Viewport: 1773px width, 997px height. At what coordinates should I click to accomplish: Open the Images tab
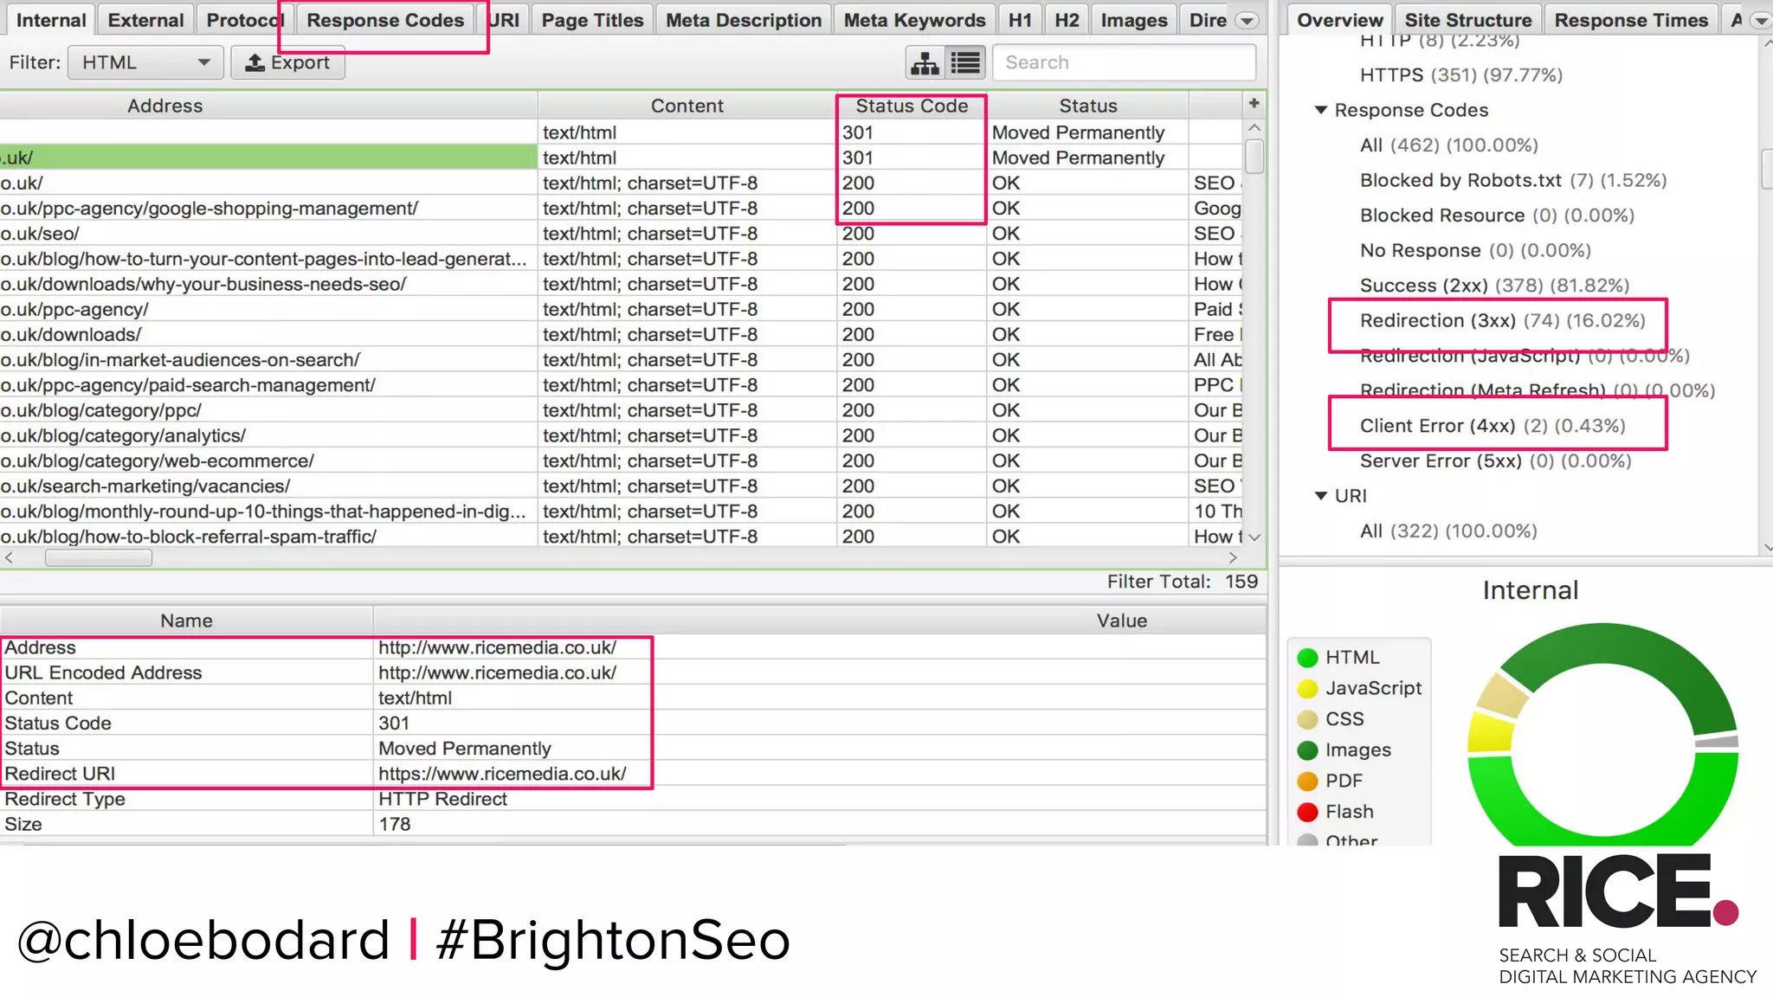coord(1133,20)
